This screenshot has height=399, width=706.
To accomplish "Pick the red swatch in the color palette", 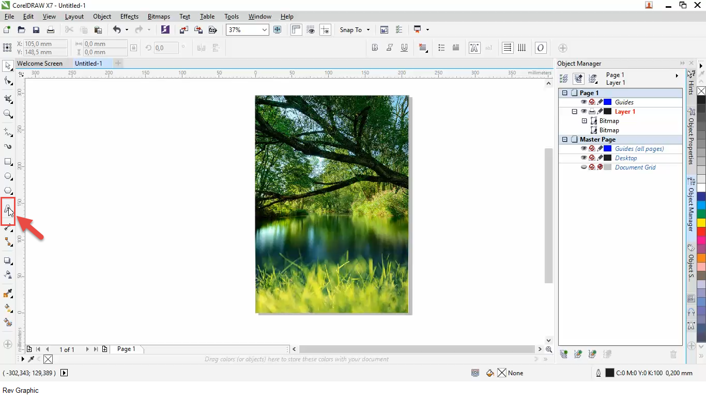I will pos(701,232).
